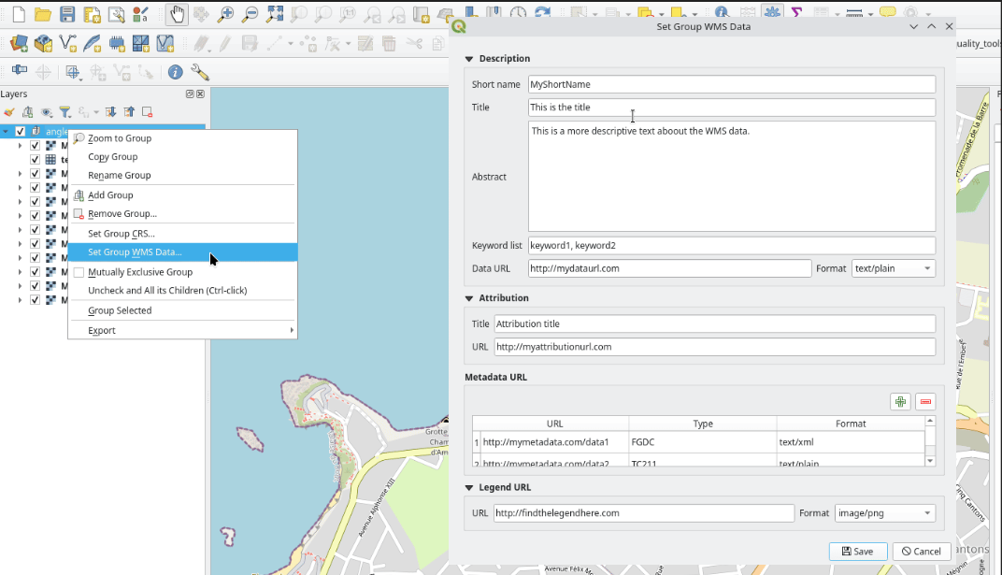The width and height of the screenshot is (1002, 575).
Task: Toggle the Mutually Exclusive Group checkbox
Action: (79, 272)
